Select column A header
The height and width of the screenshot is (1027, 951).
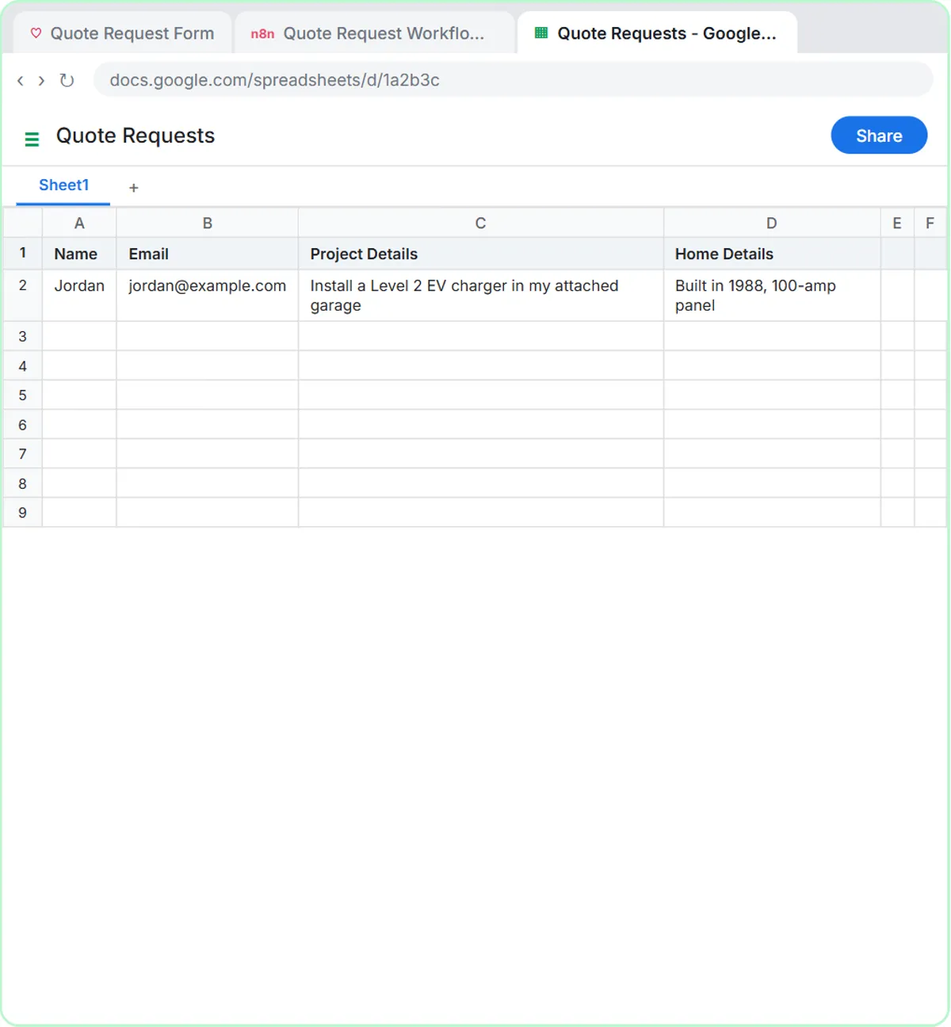tap(79, 223)
